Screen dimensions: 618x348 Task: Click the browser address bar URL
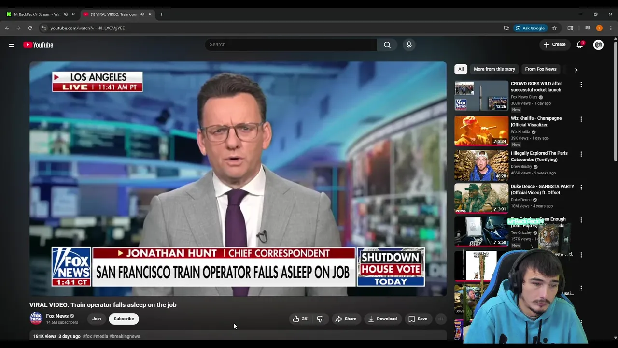87,28
